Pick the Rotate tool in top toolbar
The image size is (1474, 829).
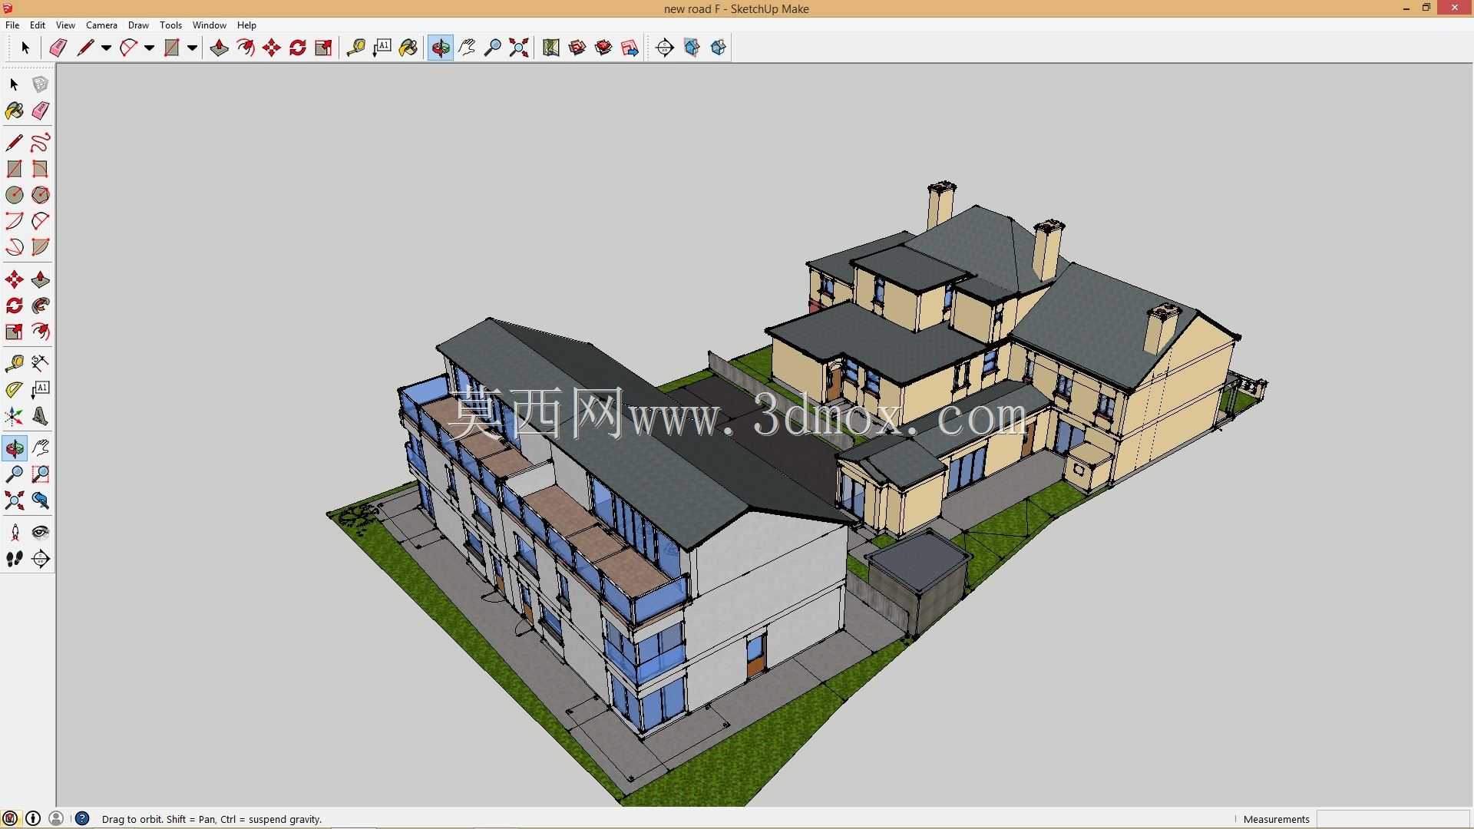[298, 48]
